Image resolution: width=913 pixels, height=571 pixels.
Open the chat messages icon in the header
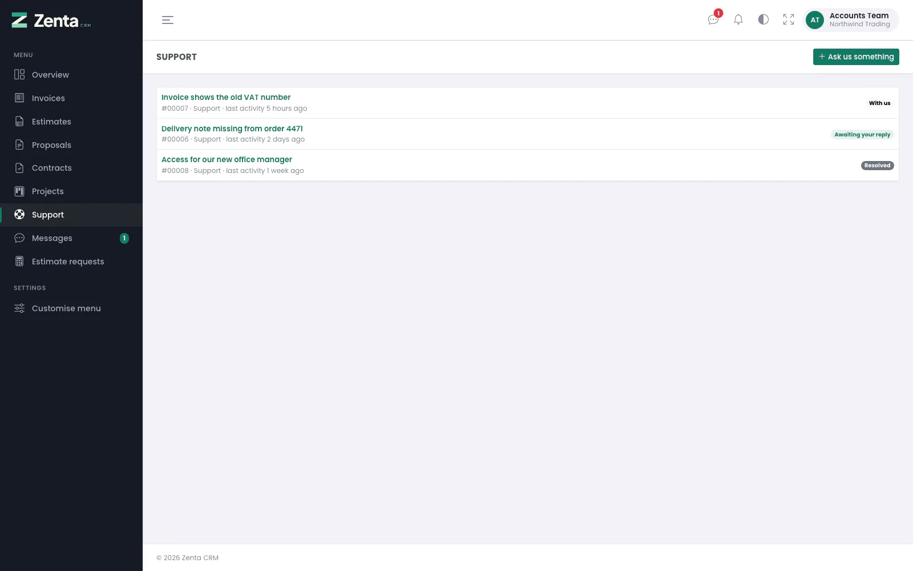713,20
